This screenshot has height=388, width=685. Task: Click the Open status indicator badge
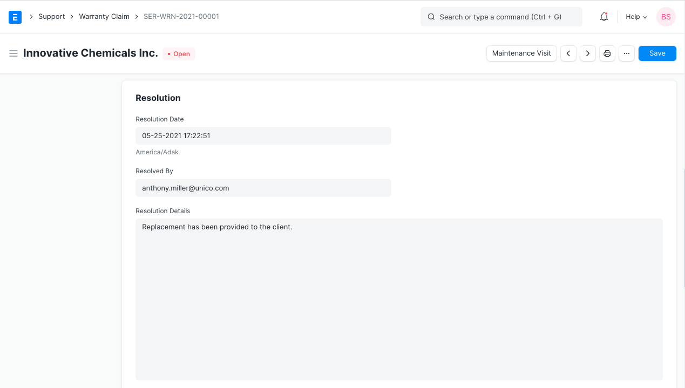179,54
